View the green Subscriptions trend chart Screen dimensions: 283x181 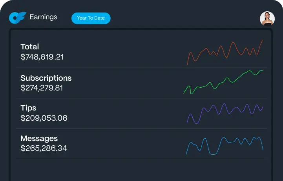(x=223, y=82)
